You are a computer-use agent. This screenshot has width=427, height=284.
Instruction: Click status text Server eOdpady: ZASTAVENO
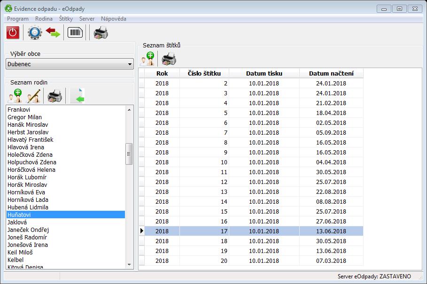[374, 276]
